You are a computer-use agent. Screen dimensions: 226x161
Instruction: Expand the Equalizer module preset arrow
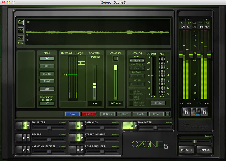click(x=28, y=126)
